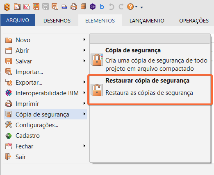Viewport: 214px width, 175px height.
Task: Click the orange save icon in quick toolbar
Action: (36, 7)
